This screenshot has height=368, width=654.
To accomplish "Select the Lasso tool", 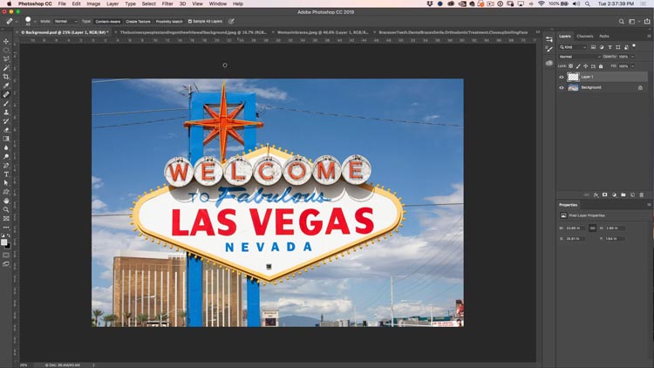I will coord(6,58).
